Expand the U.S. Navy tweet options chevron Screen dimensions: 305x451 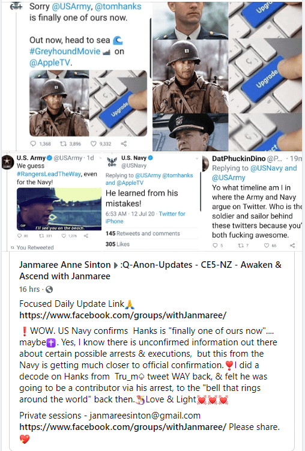[197, 158]
